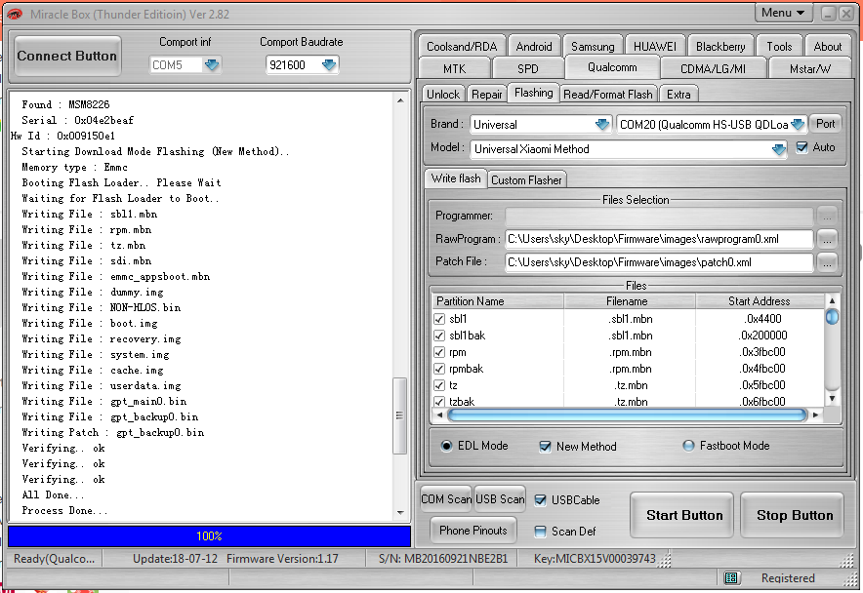The image size is (863, 593).
Task: Select the Fastboot Mode radio button
Action: pos(688,446)
